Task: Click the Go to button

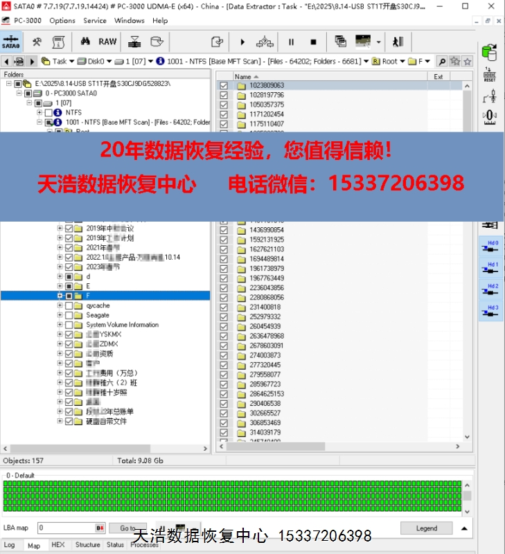Action: [128, 528]
